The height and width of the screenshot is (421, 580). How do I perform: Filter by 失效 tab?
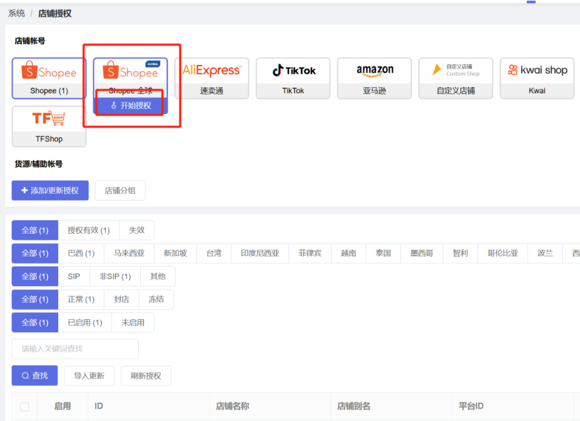tap(137, 230)
